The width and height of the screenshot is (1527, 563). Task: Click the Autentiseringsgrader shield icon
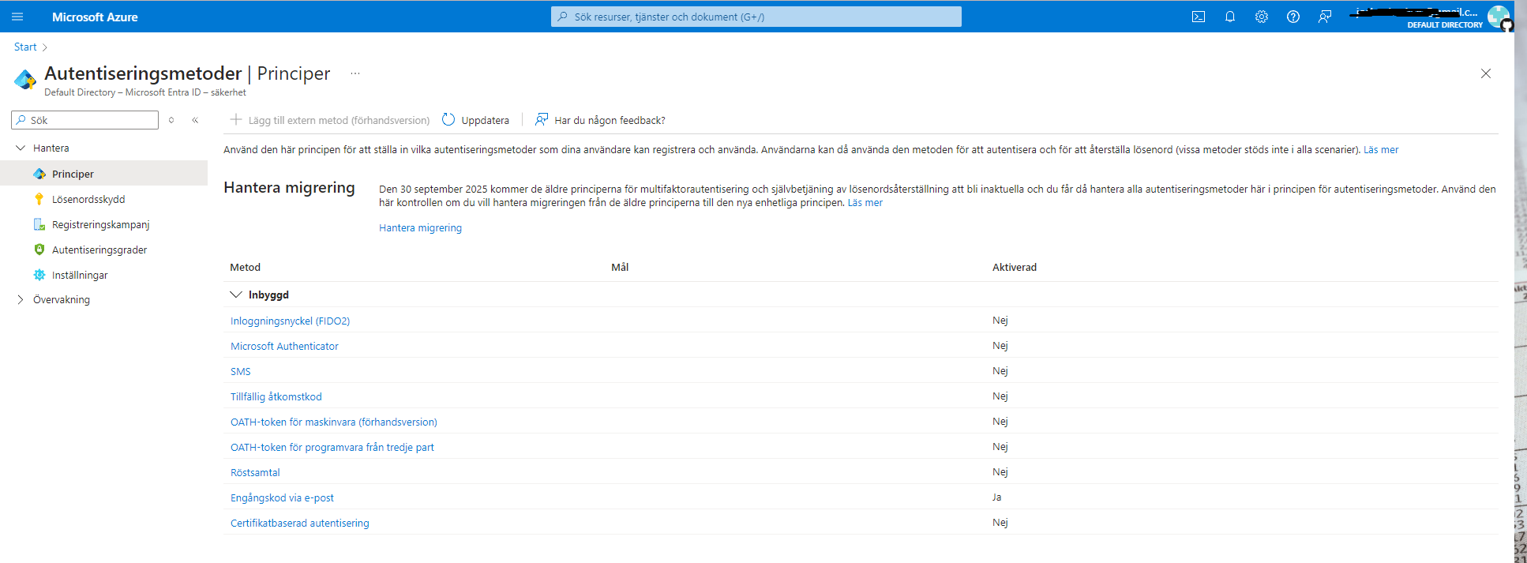(x=39, y=250)
